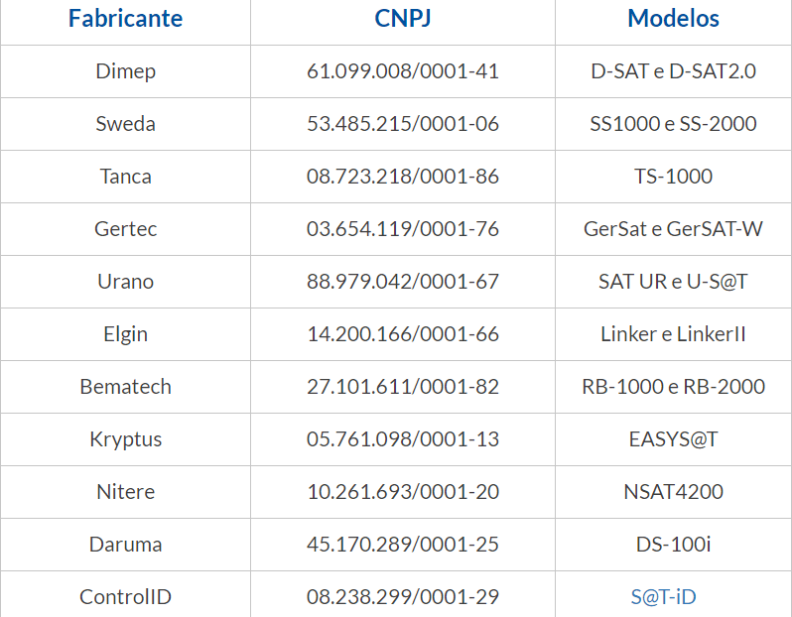Click the Gertec manufacturer name
This screenshot has width=792, height=617.
point(125,229)
